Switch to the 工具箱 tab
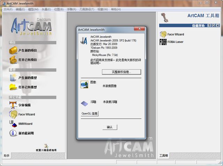 163,156
